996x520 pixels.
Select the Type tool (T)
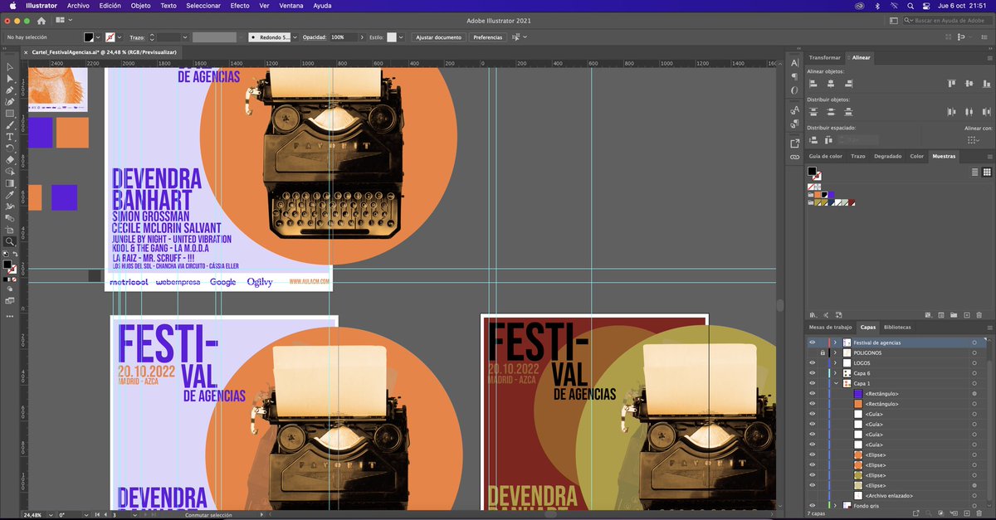click(9, 136)
